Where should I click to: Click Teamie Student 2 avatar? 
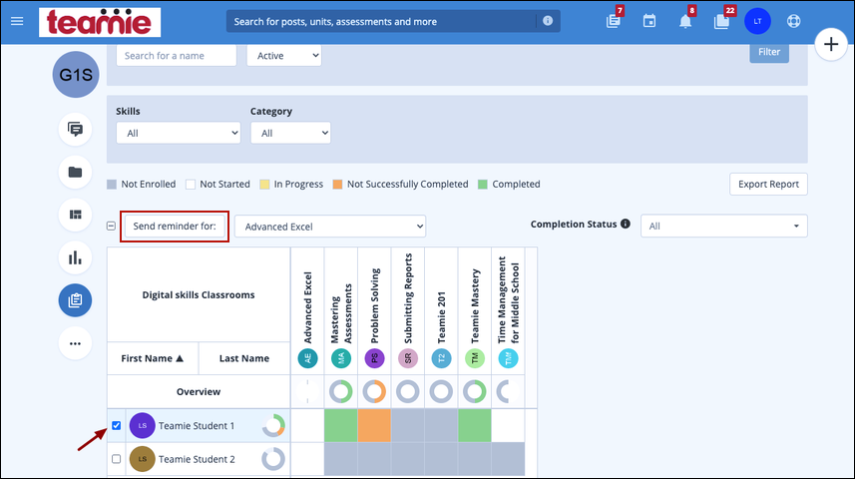(x=143, y=459)
